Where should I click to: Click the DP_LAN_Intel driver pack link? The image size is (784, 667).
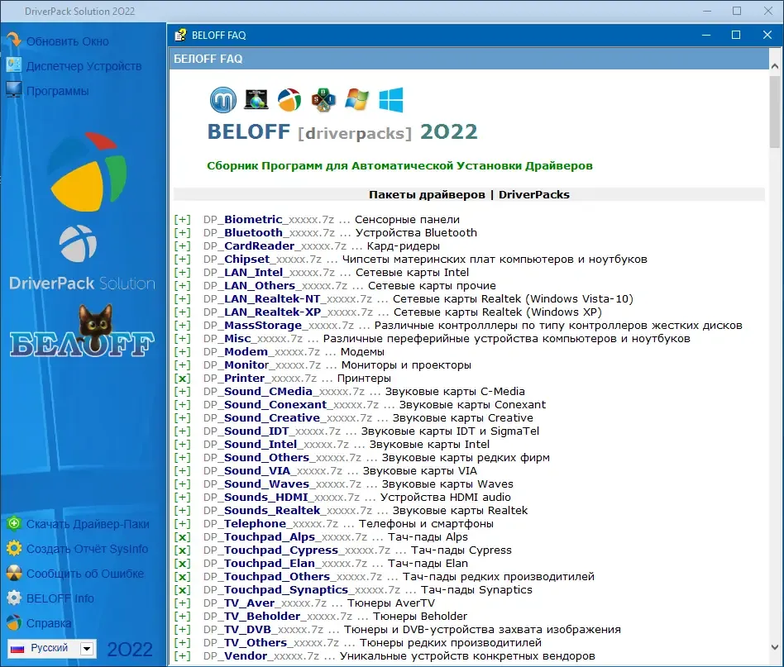point(269,272)
